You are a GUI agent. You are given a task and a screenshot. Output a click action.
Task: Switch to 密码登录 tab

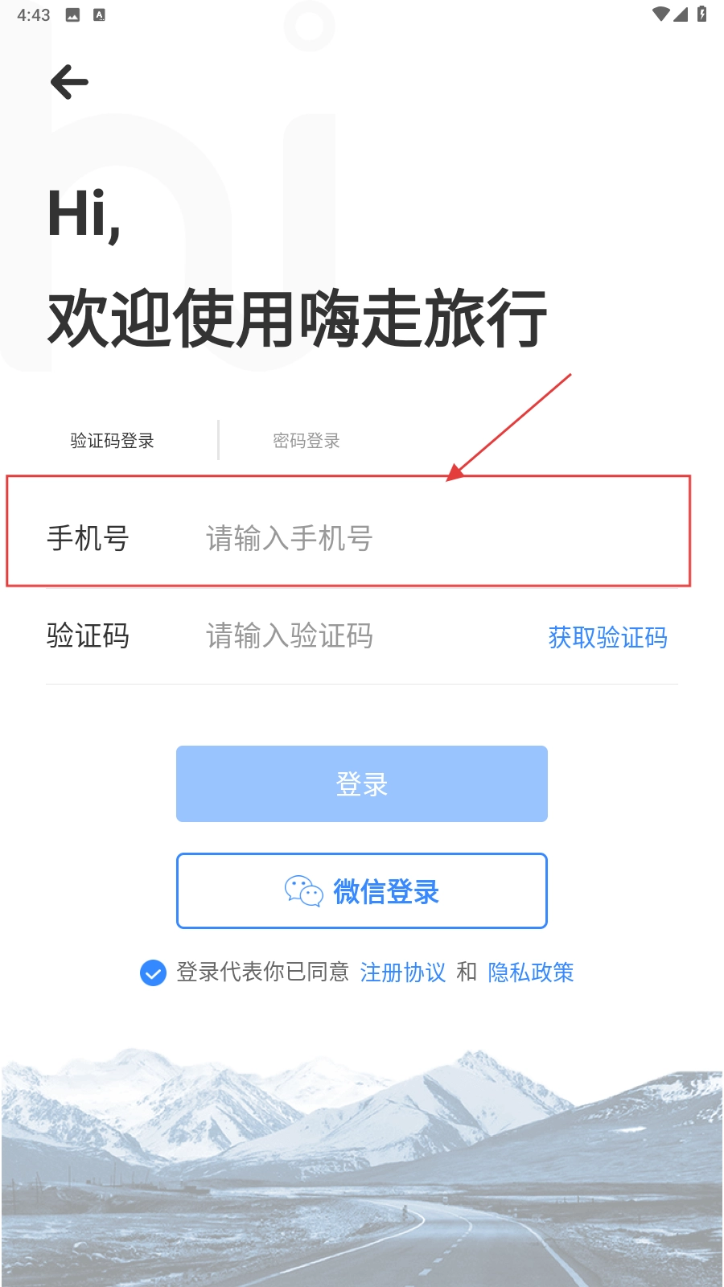pyautogui.click(x=306, y=441)
